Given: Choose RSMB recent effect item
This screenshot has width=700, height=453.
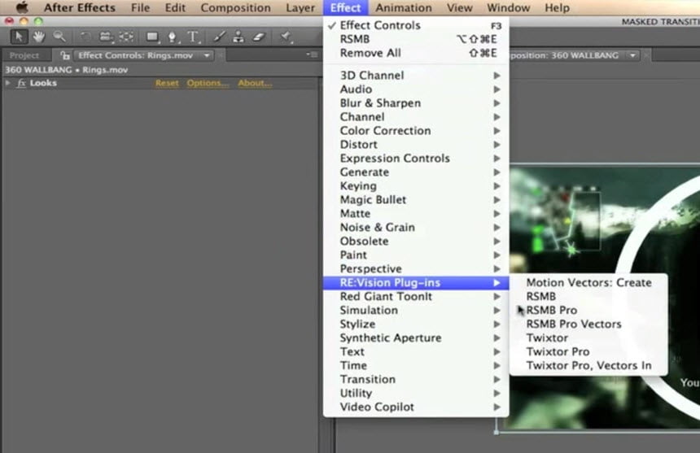Looking at the screenshot, I should [416, 39].
